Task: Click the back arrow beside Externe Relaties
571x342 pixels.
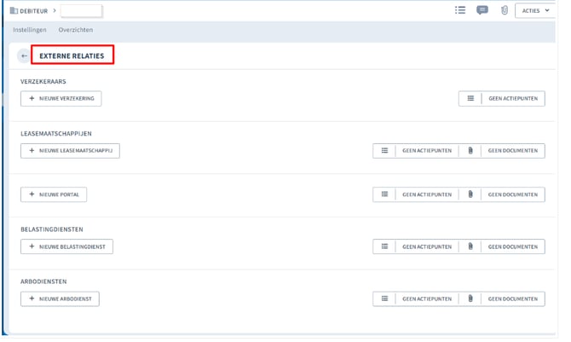Action: (24, 56)
